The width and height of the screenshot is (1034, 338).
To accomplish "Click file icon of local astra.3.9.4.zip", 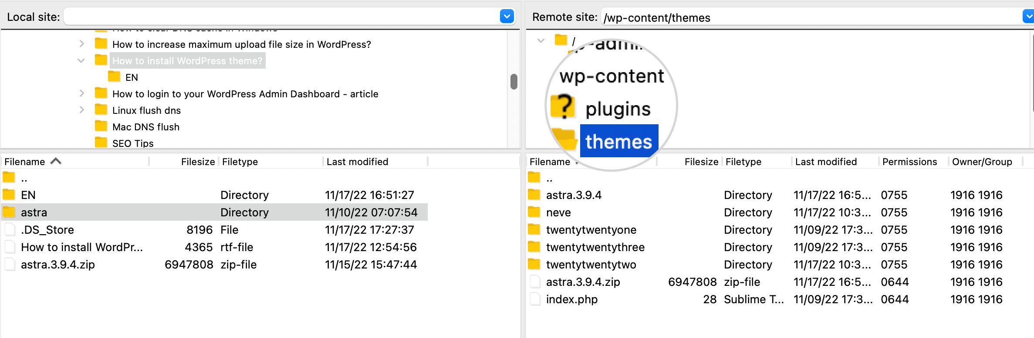I will pos(10,264).
